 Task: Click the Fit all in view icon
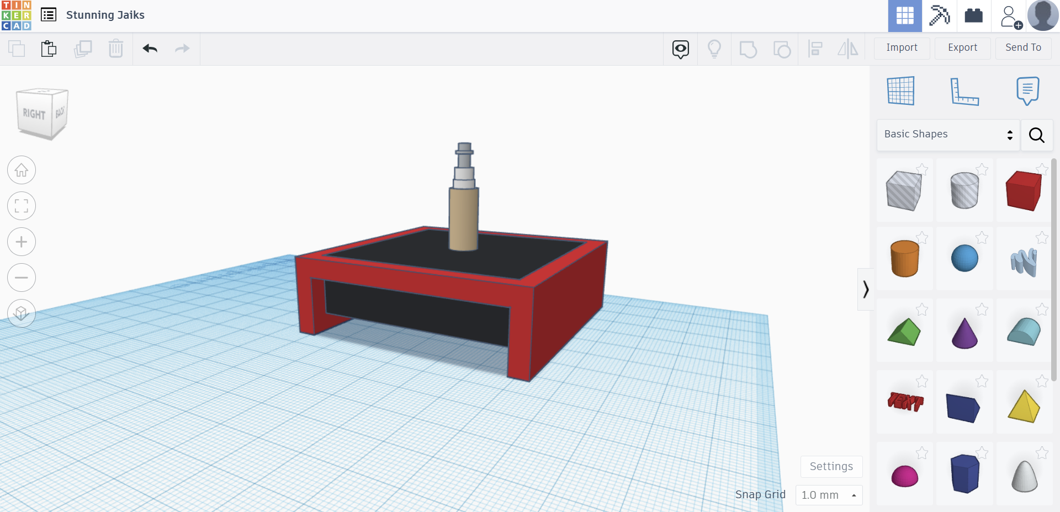click(21, 206)
